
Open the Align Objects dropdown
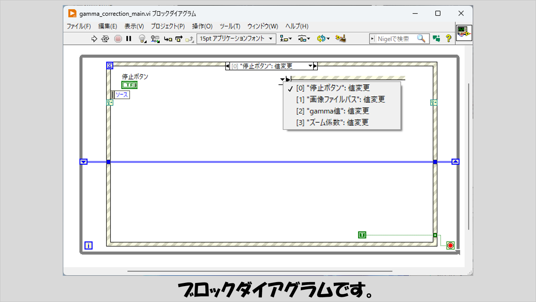click(286, 39)
